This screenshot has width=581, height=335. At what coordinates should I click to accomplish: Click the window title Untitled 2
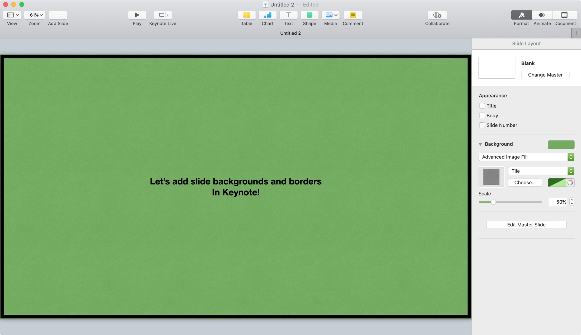pyautogui.click(x=282, y=4)
